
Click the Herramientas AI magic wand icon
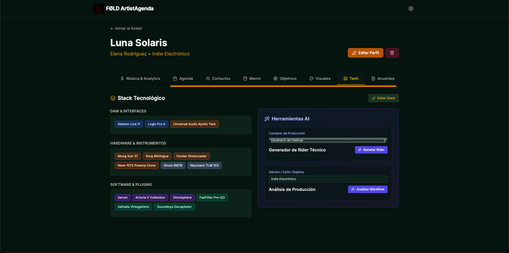point(267,119)
